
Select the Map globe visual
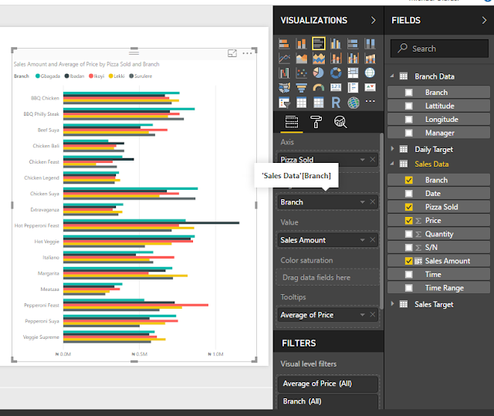coord(370,73)
